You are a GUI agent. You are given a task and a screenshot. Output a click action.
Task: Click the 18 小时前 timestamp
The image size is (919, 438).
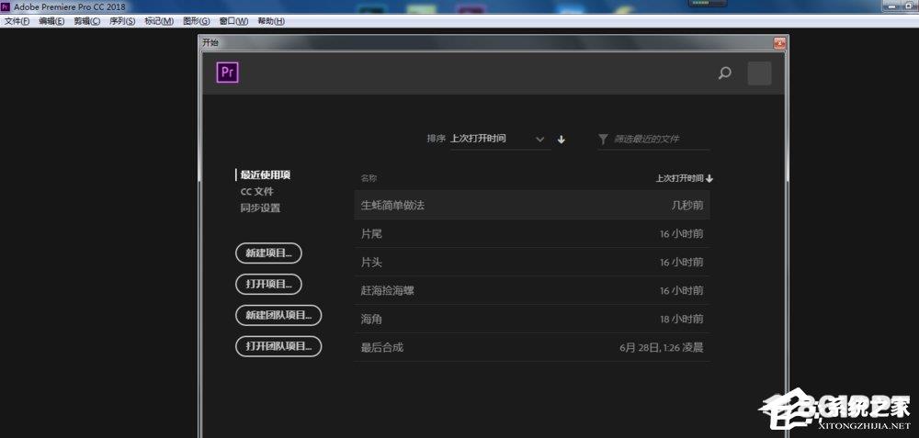pyautogui.click(x=682, y=320)
